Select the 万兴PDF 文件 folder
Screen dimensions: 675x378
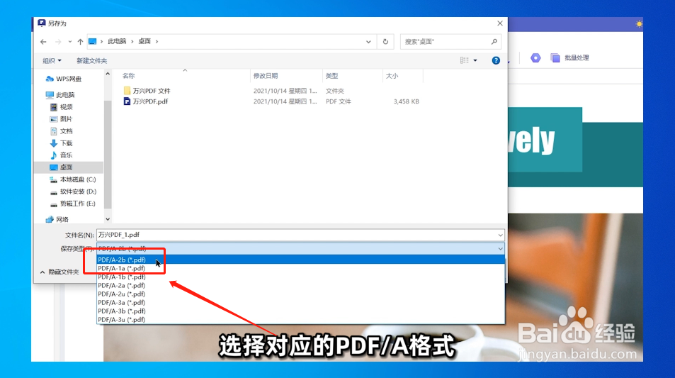tap(147, 91)
